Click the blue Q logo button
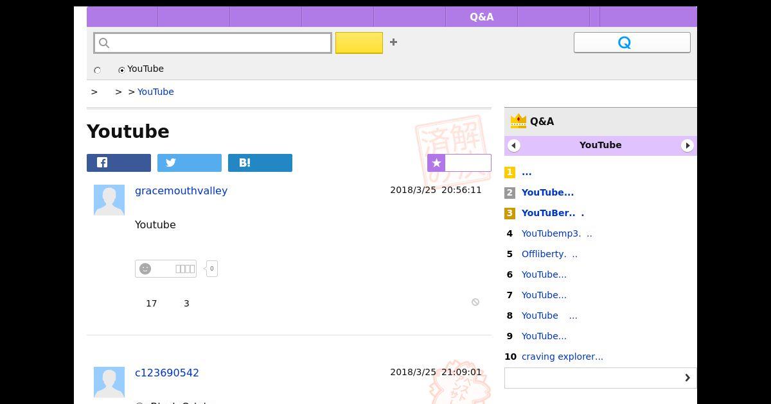This screenshot has width=771, height=404. (x=632, y=42)
